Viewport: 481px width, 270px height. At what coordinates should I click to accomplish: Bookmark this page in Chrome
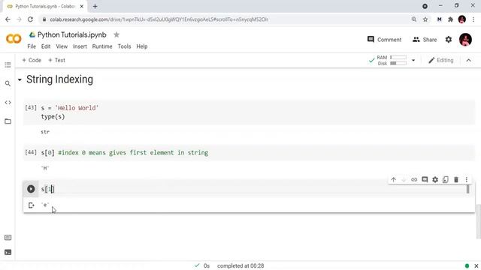pyautogui.click(x=425, y=19)
